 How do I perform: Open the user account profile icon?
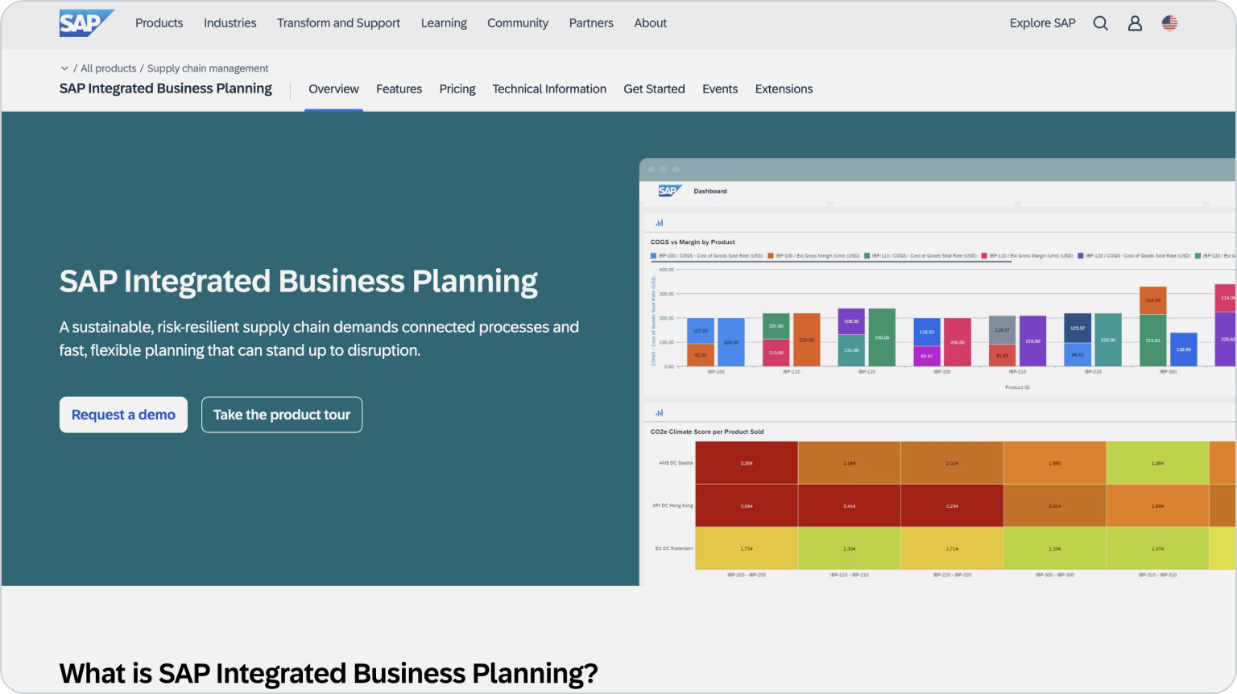(x=1135, y=23)
